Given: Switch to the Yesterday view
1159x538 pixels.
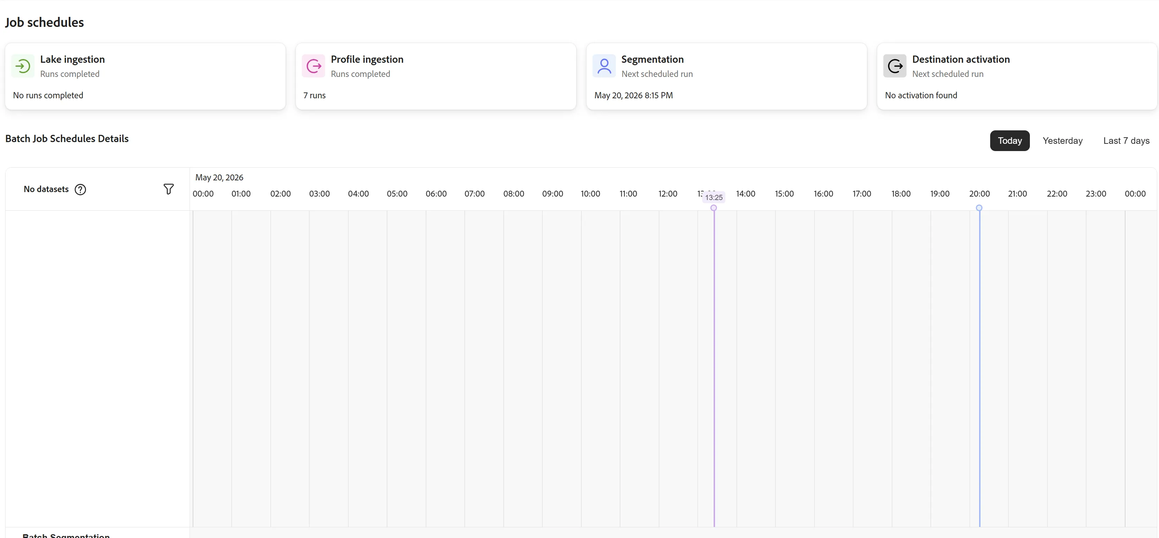Looking at the screenshot, I should [1062, 141].
